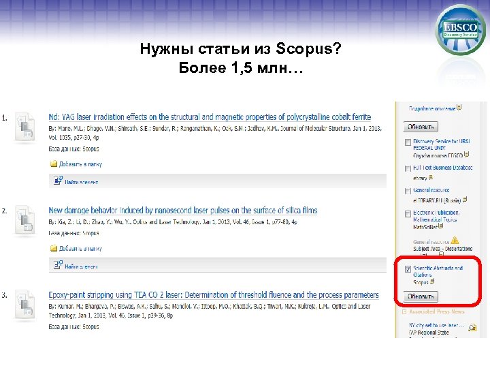The image size is (490, 368).
Task: Click result 2 Optics and Laser Technology citation line
Action: [172, 222]
